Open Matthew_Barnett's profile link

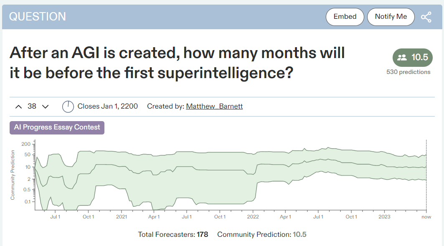(214, 106)
